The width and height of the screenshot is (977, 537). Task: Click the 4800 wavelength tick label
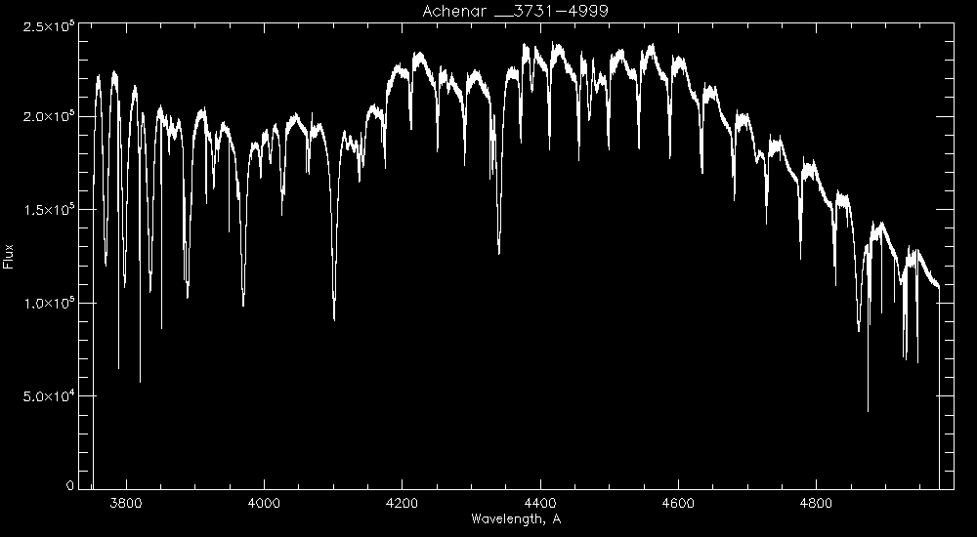pos(816,503)
